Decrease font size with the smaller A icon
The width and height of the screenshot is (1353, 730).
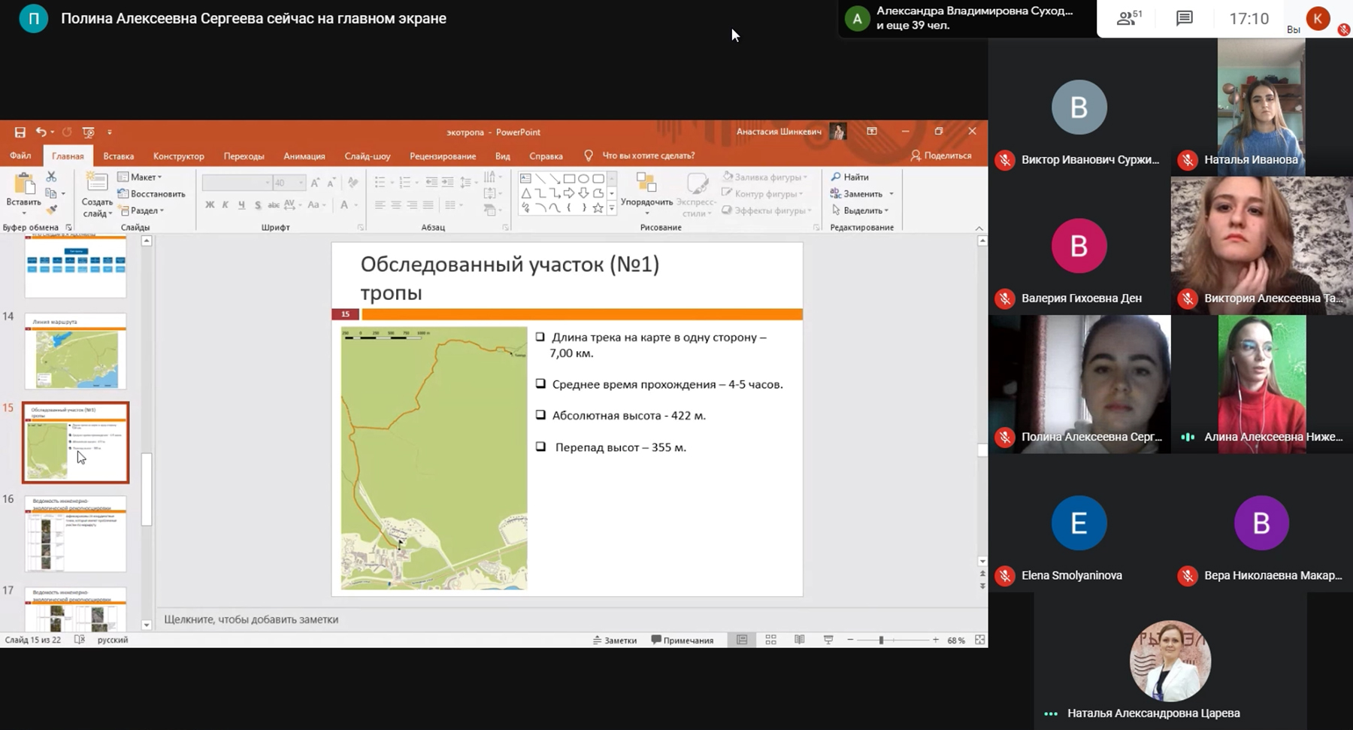click(x=331, y=183)
